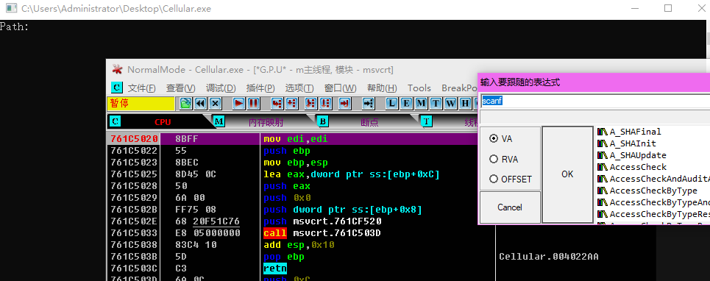Open Executable modules with the E icon
Viewport: 710px width, 281px height.
tap(407, 104)
